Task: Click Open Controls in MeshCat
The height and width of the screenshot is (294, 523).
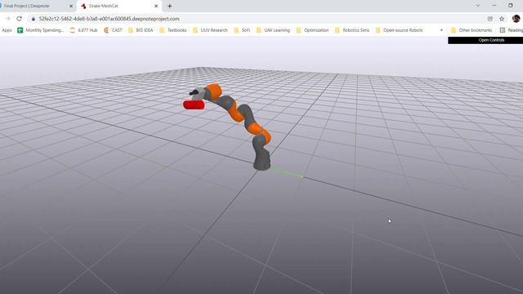Action: tap(485, 40)
